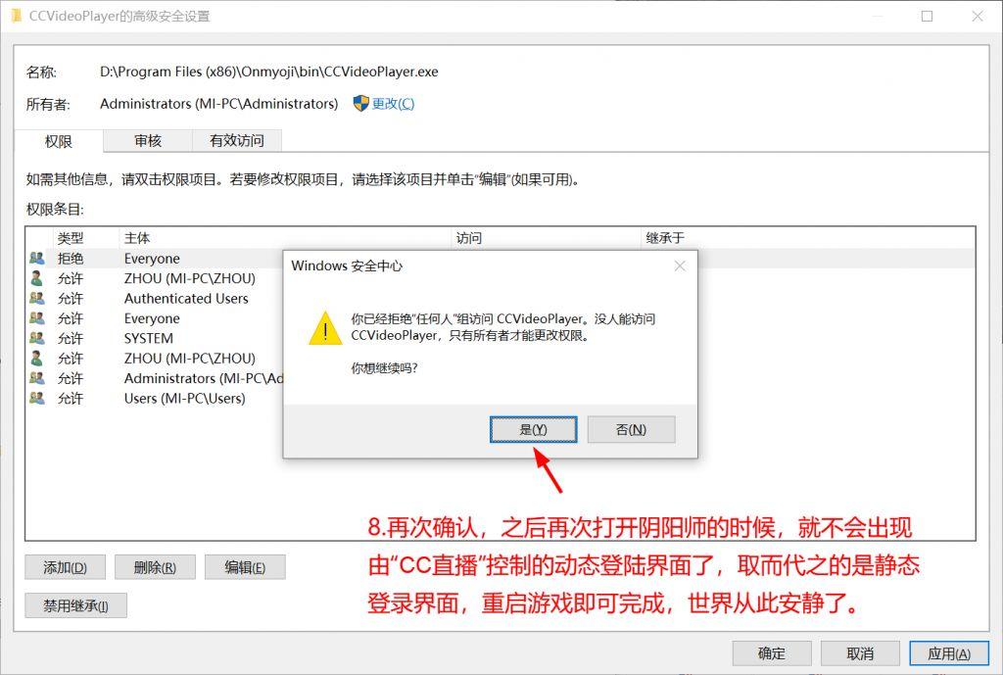Click the group icon beside Users (MI-PC\Users)
Screen dimensions: 1003x675
click(x=37, y=398)
